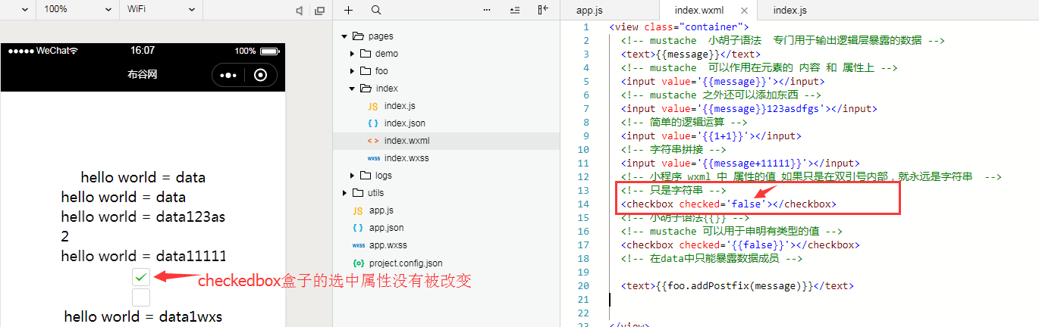Click line number 14 in editor gutter
Viewport: 1039px width, 327px height.
[582, 204]
